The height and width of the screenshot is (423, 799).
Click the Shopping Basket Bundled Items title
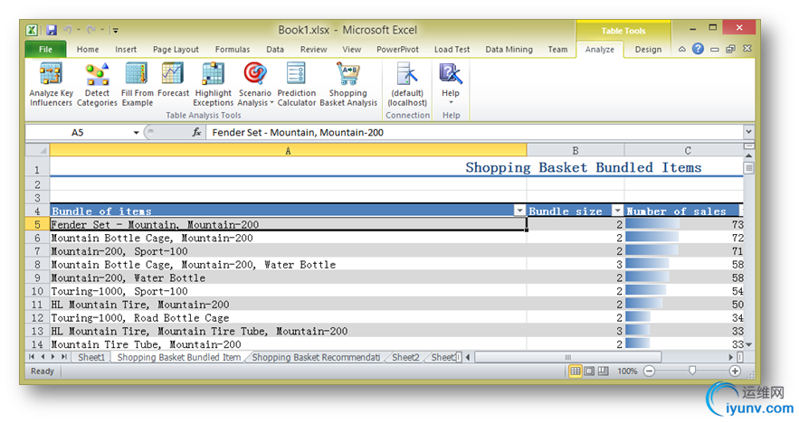click(584, 167)
